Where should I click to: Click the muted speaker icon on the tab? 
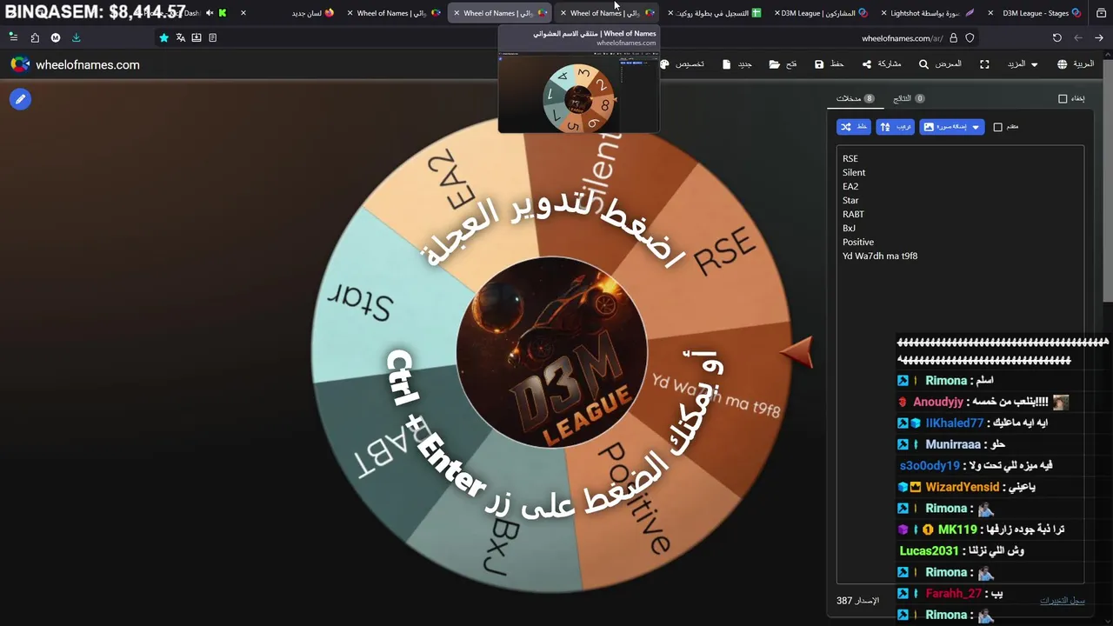[x=210, y=12]
